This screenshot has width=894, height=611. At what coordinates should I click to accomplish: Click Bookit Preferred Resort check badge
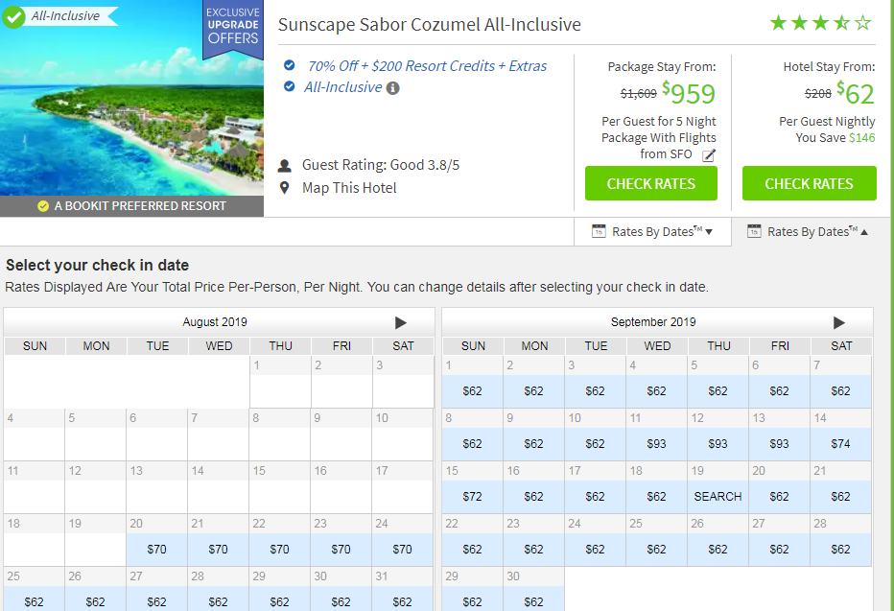click(x=42, y=206)
